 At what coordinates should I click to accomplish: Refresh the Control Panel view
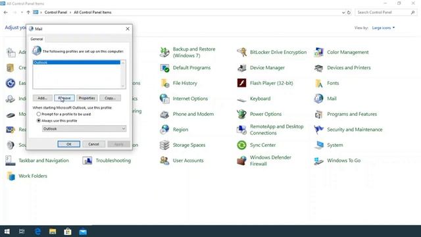[349, 13]
